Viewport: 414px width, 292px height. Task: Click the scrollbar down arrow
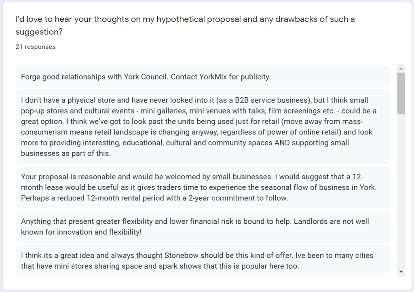pos(401,272)
